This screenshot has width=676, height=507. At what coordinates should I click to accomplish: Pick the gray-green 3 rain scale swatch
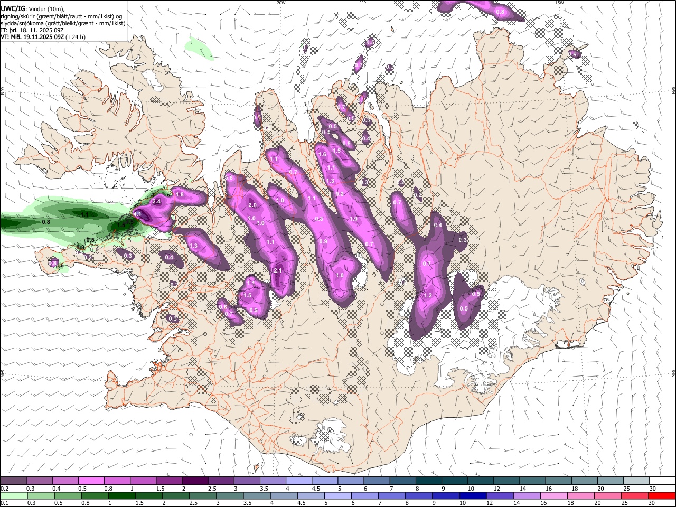pyautogui.click(x=230, y=496)
